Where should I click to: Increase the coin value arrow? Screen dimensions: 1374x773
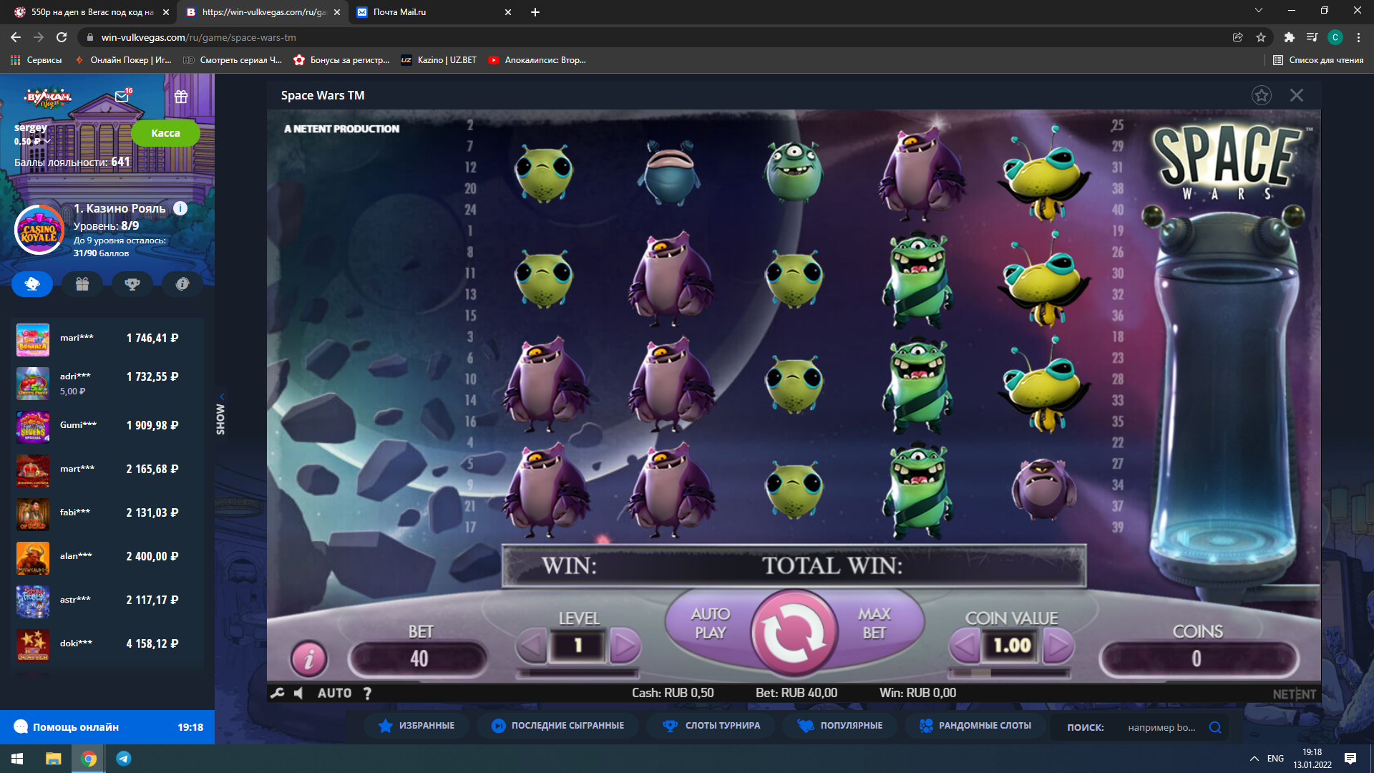click(1058, 646)
